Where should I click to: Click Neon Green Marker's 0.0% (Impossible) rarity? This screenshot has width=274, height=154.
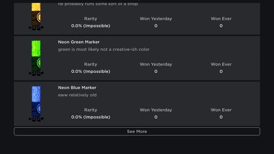tap(91, 71)
